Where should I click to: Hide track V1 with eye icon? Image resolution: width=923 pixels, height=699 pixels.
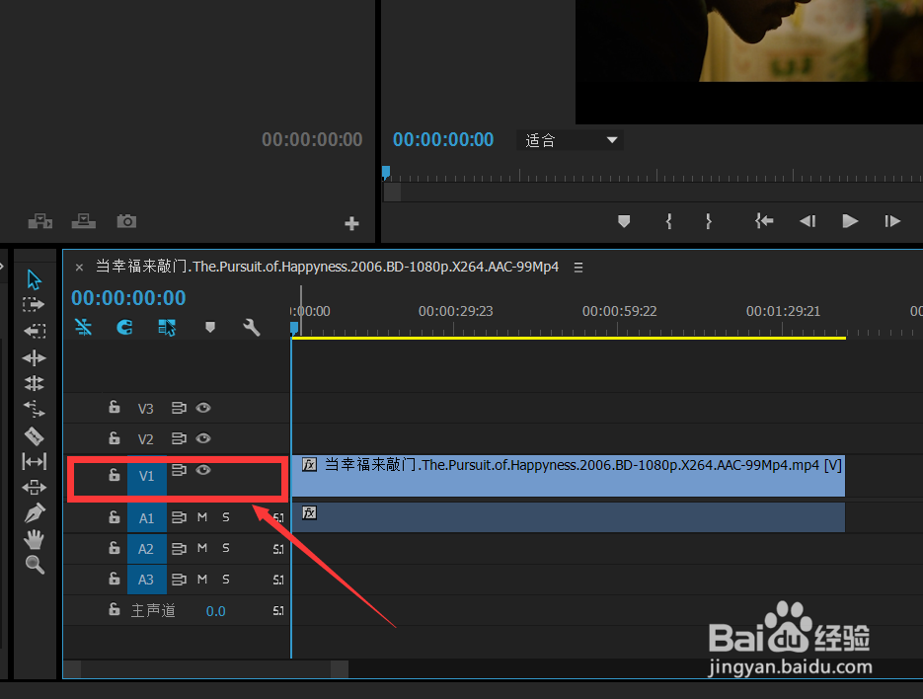tap(203, 470)
